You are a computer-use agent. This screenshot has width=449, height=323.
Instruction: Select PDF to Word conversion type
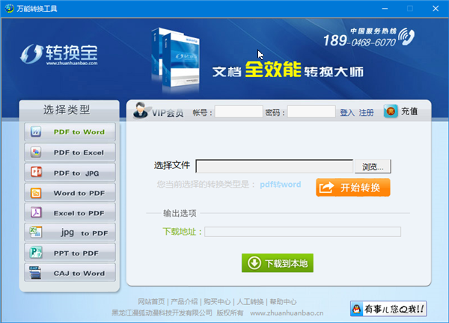point(70,132)
